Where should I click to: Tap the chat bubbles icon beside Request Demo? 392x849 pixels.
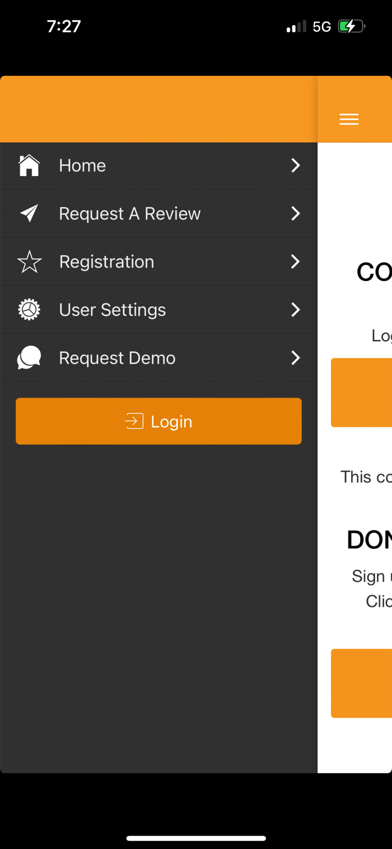[x=29, y=357]
